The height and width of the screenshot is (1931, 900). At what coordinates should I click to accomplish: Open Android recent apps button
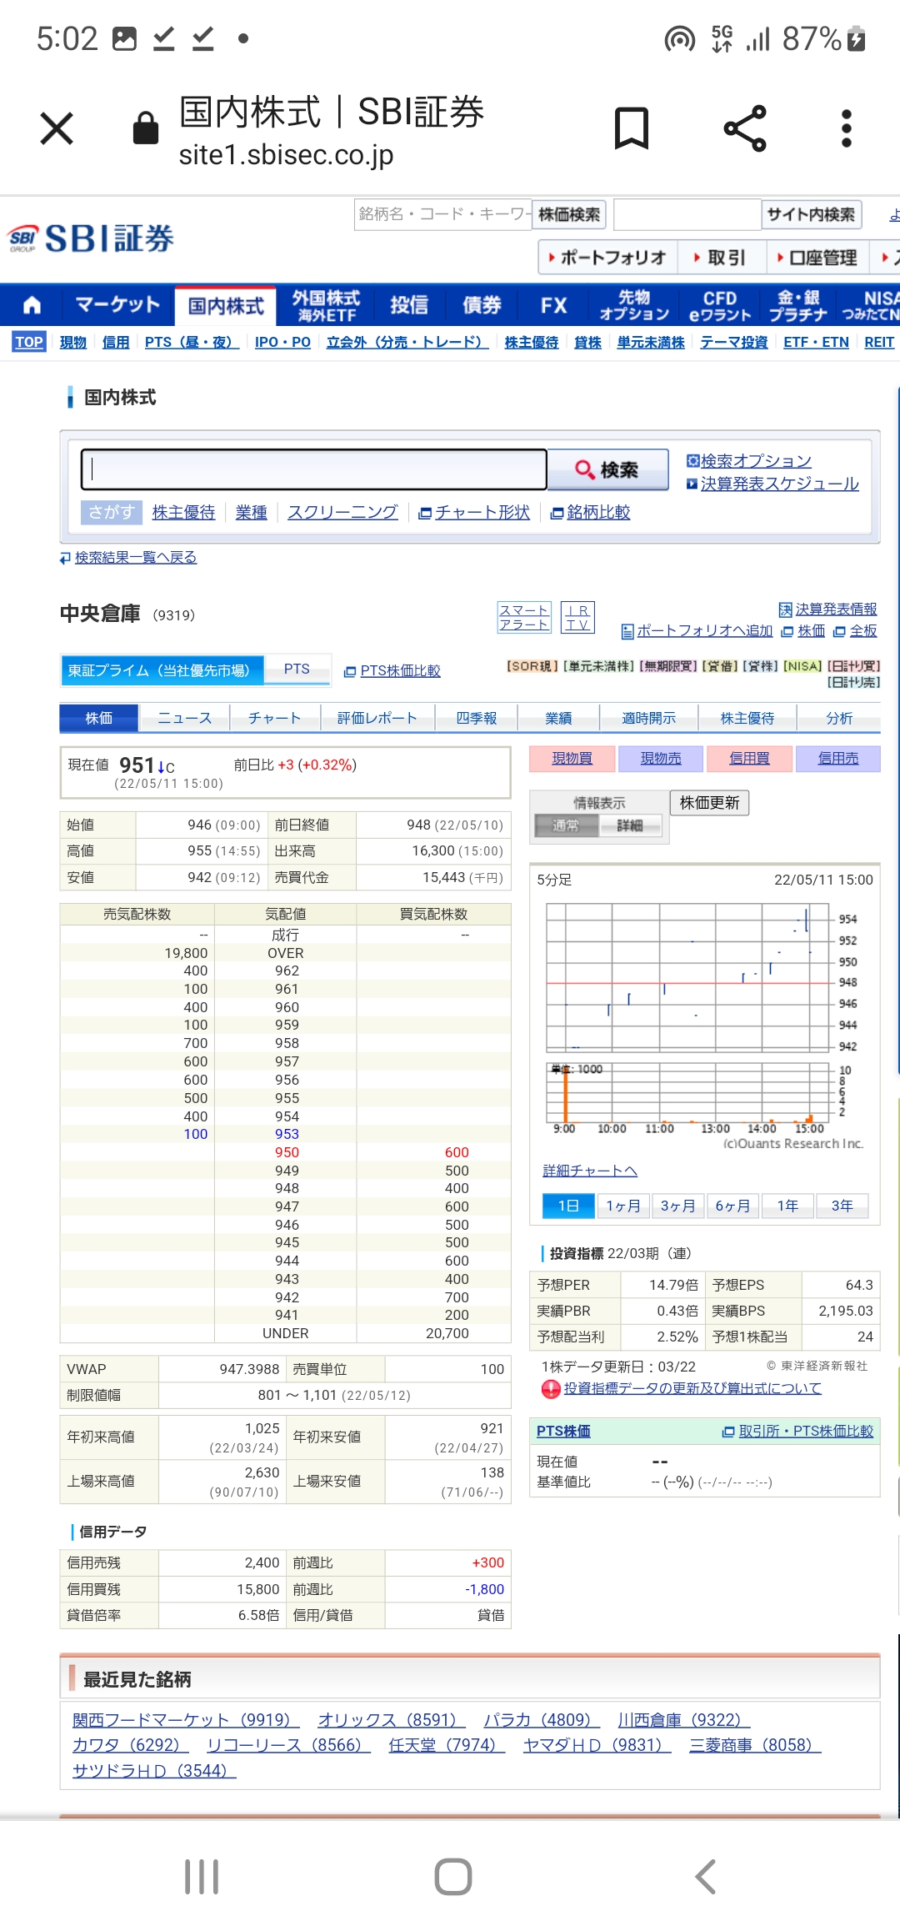click(x=202, y=1877)
